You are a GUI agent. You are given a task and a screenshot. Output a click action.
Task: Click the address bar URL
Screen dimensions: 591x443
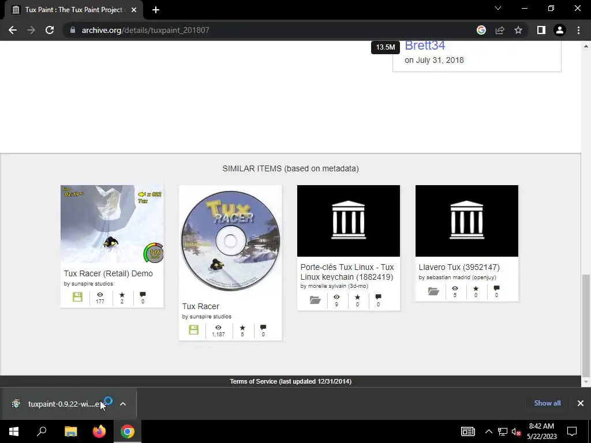point(145,30)
